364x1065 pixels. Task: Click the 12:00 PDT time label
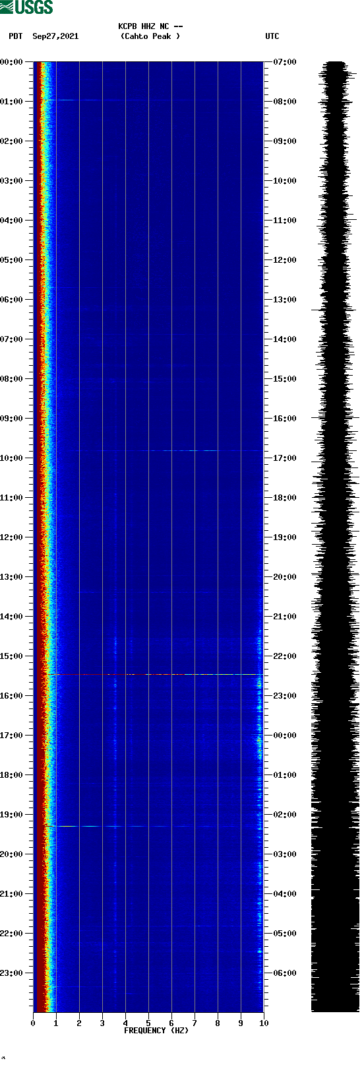[12, 537]
